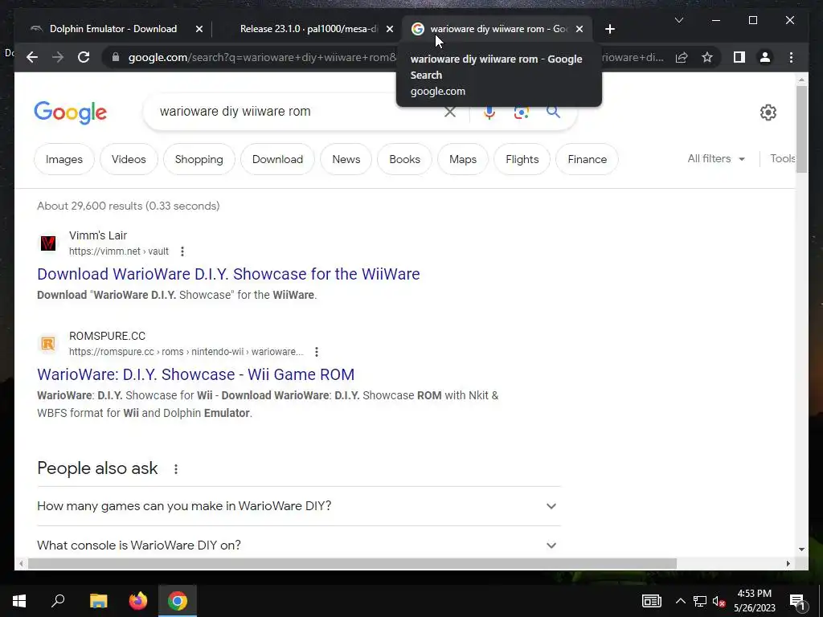Close the Release 23.1.0 tab
823x617 pixels.
tap(390, 30)
